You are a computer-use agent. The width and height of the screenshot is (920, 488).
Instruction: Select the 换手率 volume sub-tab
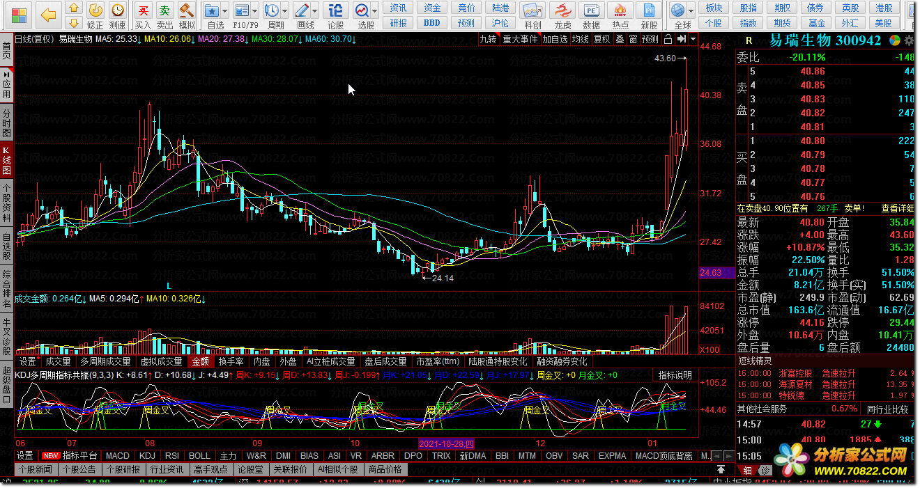click(x=231, y=361)
